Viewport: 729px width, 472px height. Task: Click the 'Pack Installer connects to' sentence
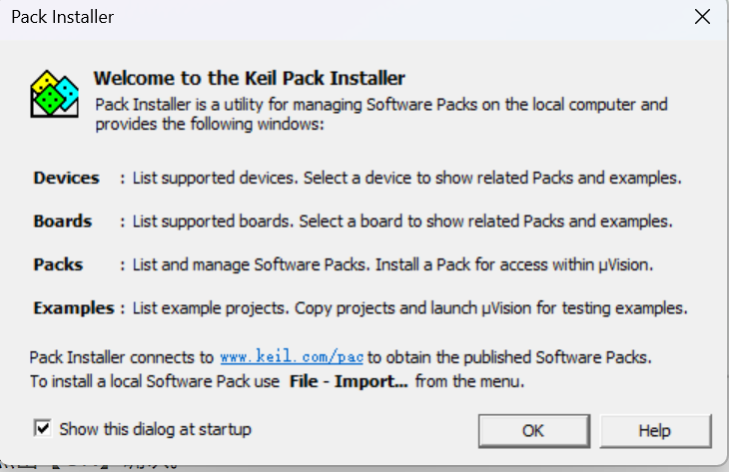tap(341, 357)
